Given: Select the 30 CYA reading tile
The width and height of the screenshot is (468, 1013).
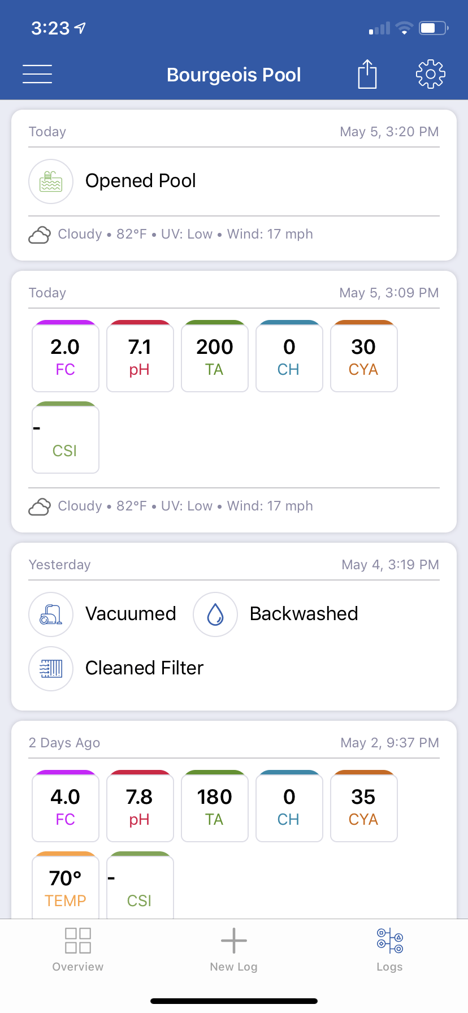Looking at the screenshot, I should (x=364, y=356).
